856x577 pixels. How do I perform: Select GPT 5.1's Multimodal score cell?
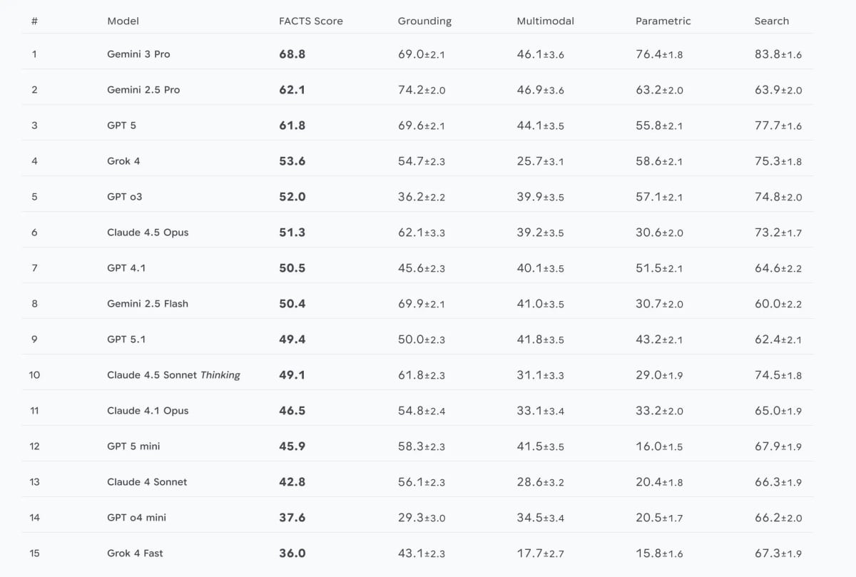point(540,339)
